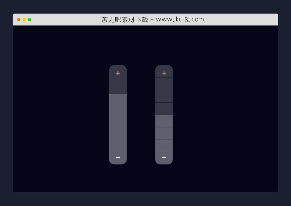The width and height of the screenshot is (291, 206).
Task: Click the www.kuli8.com text in the title bar
Action: point(180,19)
